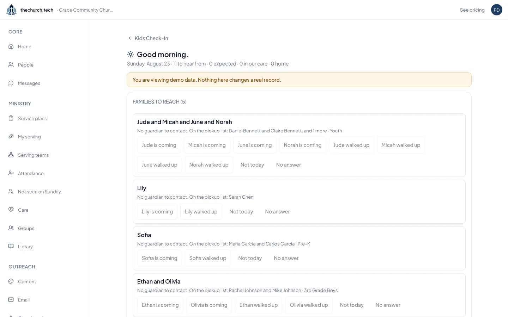
Task: Choose Not today for Jude's family
Action: 252,165
